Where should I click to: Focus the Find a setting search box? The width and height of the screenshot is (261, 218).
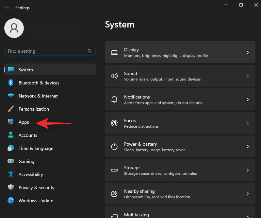[x=50, y=51]
